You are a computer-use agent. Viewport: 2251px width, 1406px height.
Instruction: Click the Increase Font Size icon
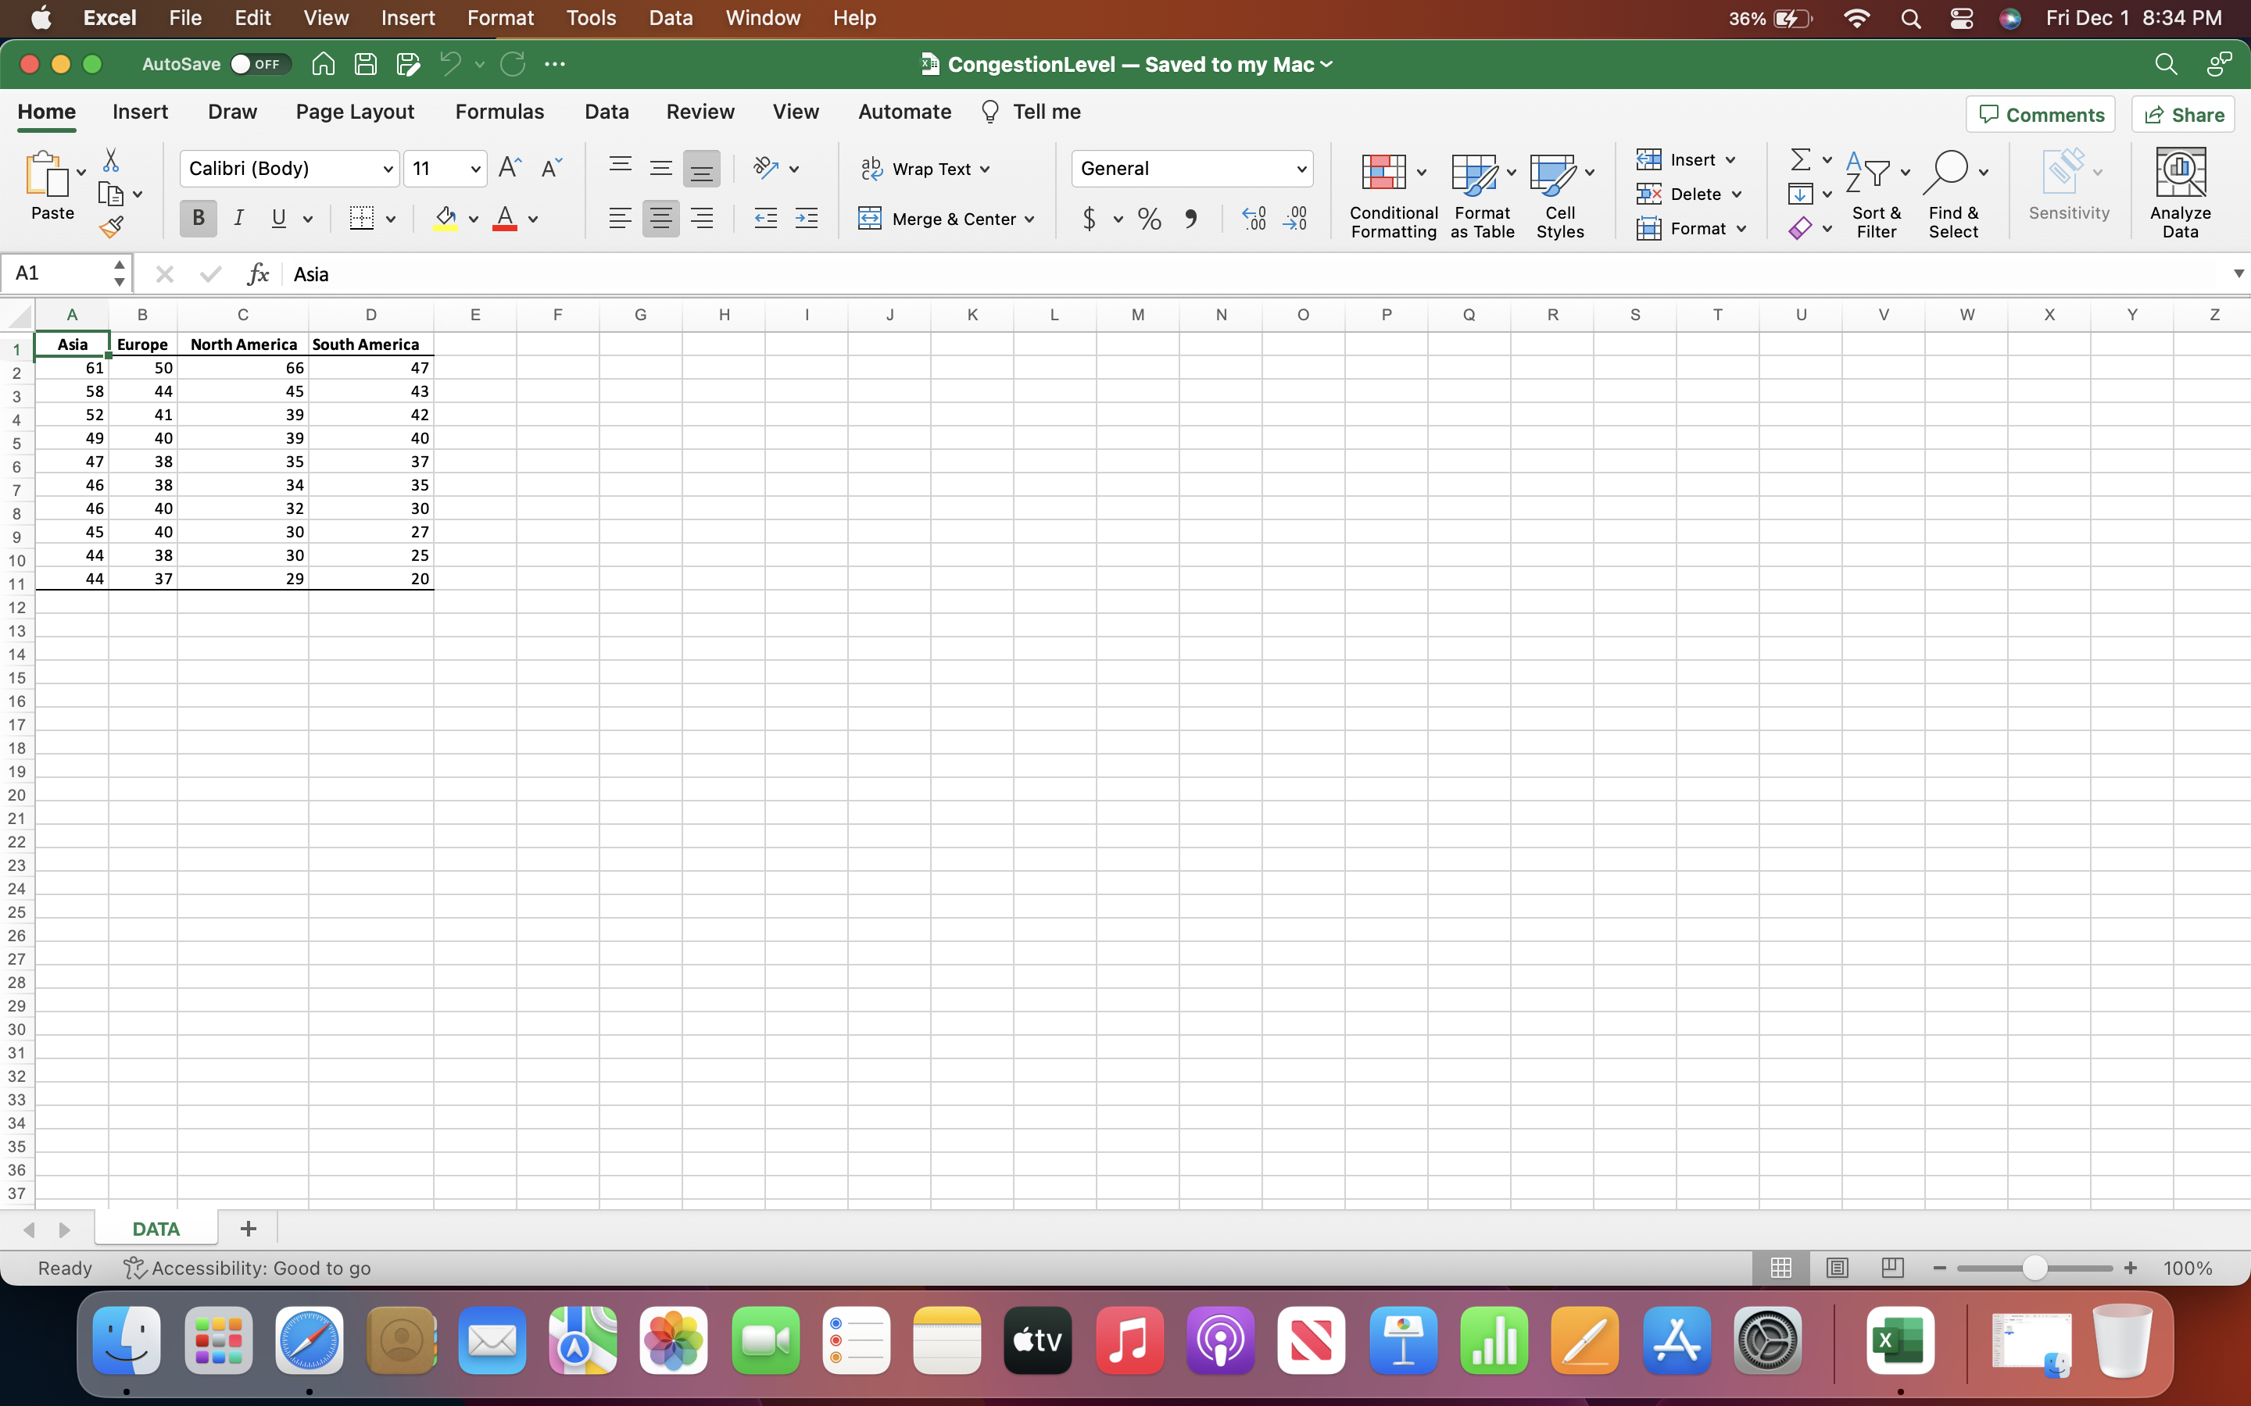tap(510, 168)
